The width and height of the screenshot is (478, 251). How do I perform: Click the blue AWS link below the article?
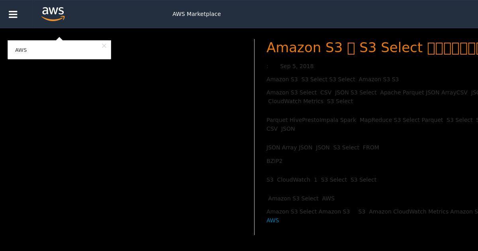point(272,220)
